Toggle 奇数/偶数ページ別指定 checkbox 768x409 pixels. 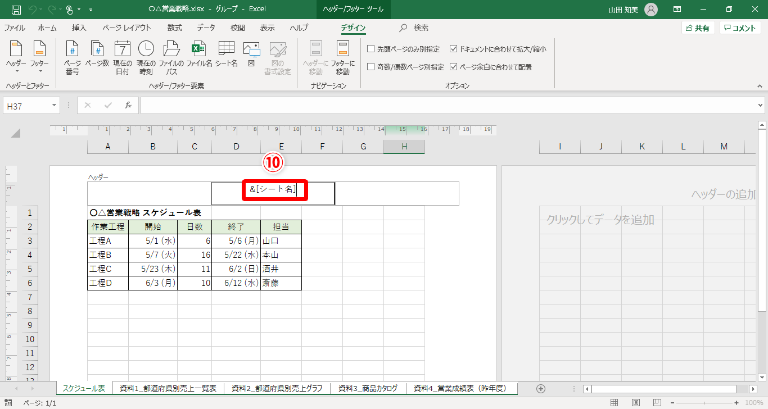371,67
